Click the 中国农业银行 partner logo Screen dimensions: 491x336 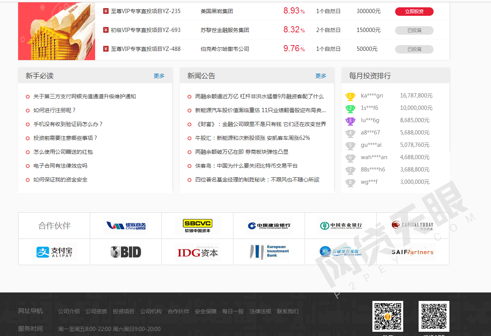341,226
